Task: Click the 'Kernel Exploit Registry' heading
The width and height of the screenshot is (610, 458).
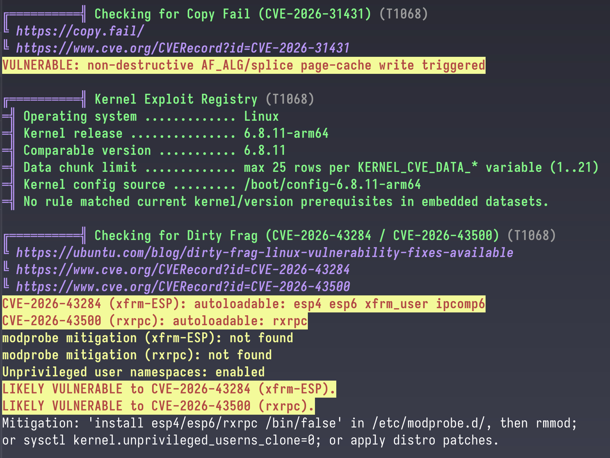Action: 176,99
